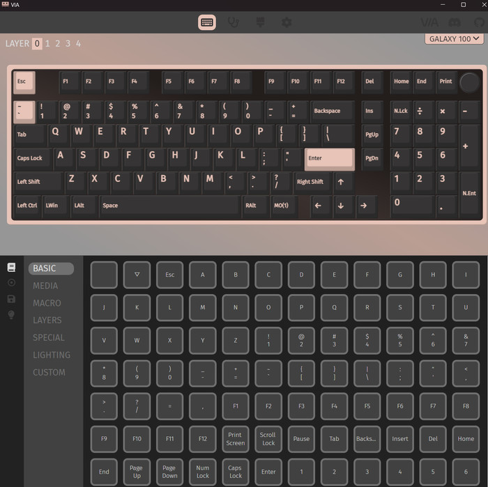
Task: Choose the Esc keycode in Basic list
Action: [x=169, y=275]
